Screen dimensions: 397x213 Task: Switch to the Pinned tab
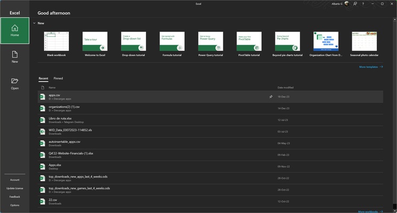(58, 78)
